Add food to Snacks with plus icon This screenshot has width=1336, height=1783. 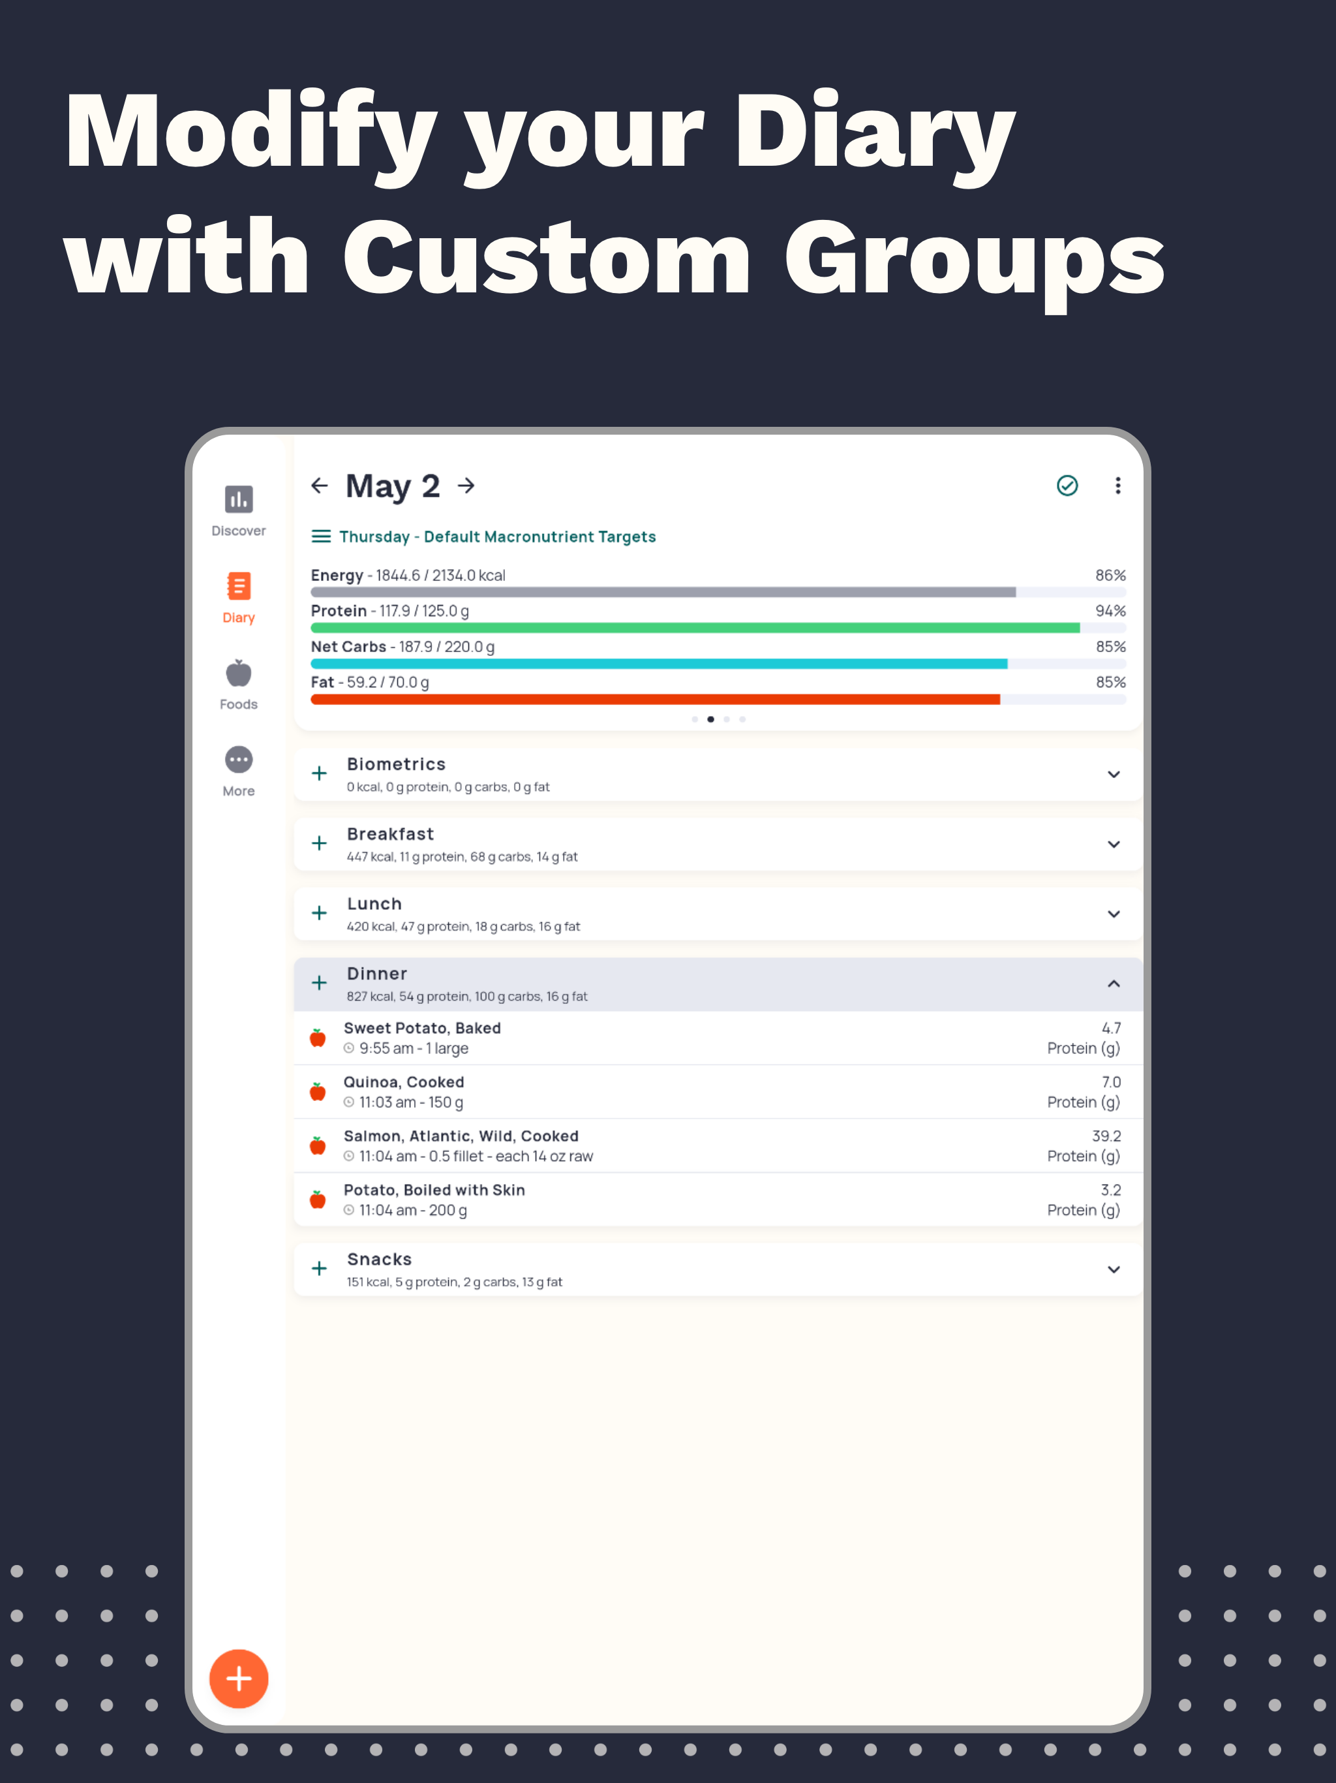coord(319,1268)
